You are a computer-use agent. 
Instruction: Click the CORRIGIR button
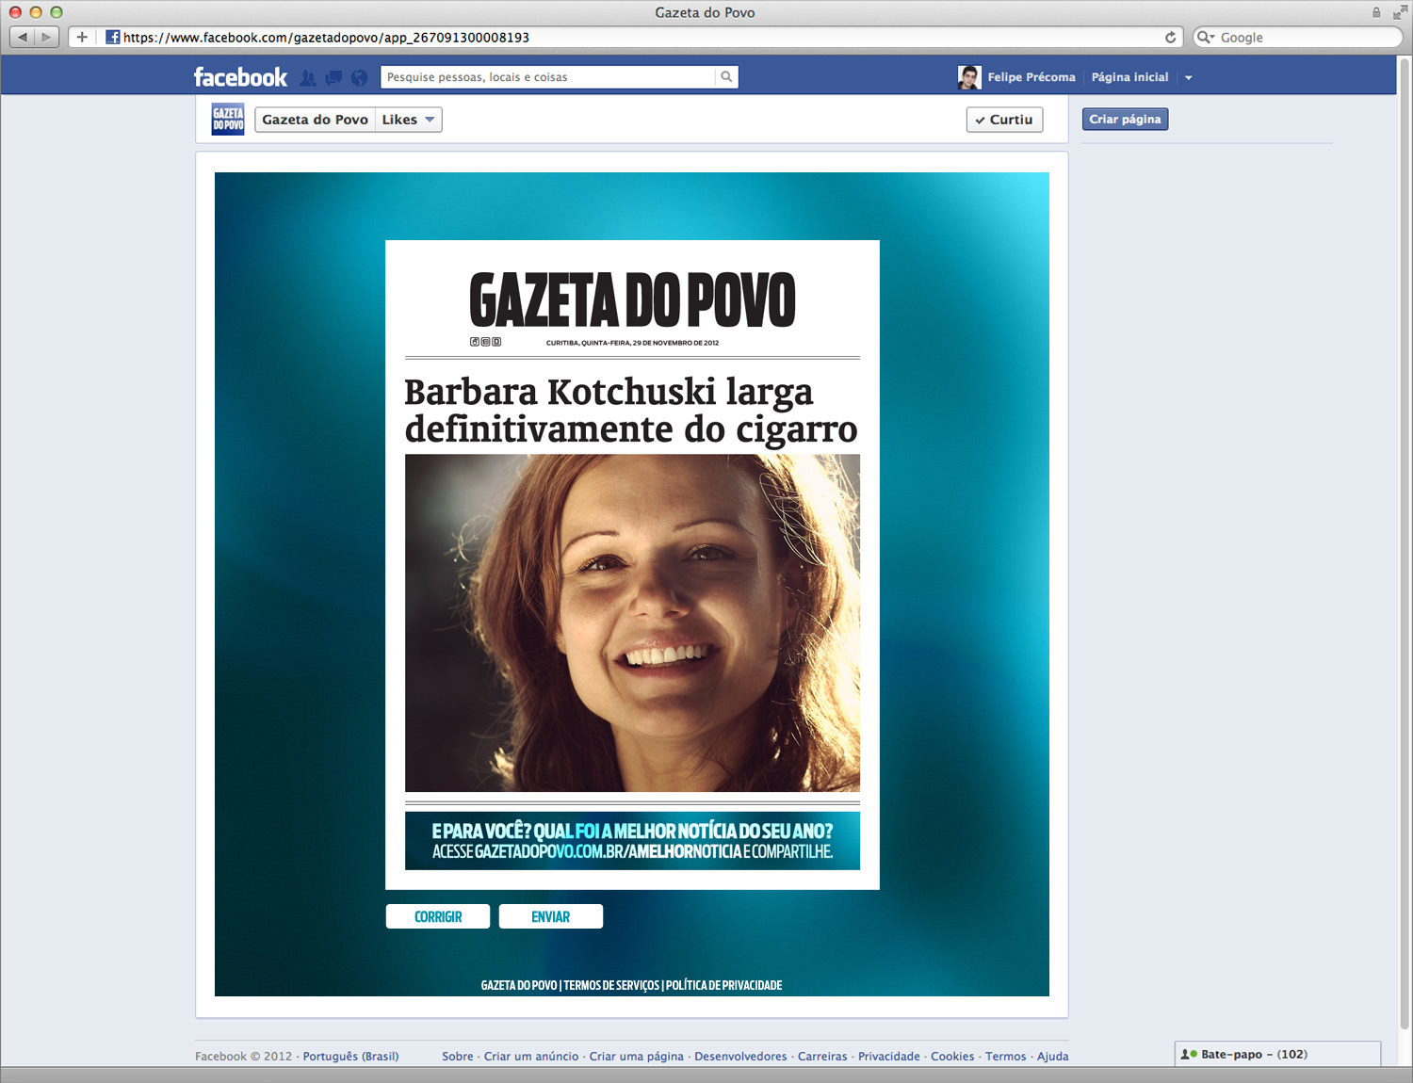point(438,916)
